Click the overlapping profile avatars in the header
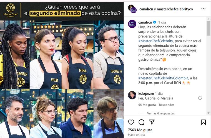The image size is (211, 138). (x=132, y=9)
